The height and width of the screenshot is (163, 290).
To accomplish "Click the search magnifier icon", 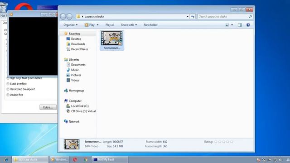I will point(250,17).
